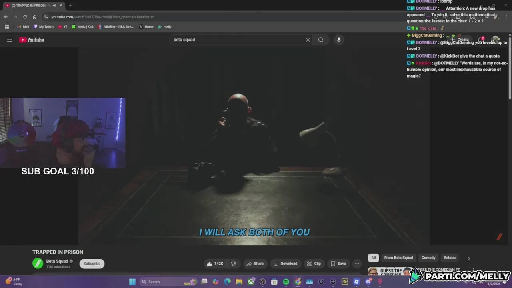
Task: Click the Windows taskbar search box
Action: (x=168, y=282)
